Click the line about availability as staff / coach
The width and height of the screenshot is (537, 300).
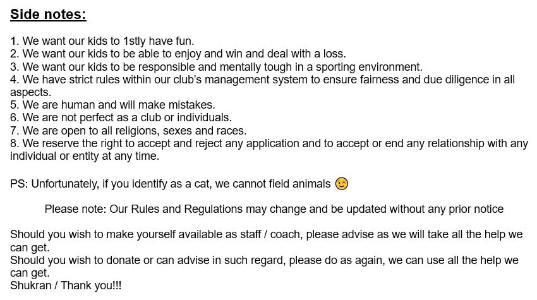pos(266,234)
